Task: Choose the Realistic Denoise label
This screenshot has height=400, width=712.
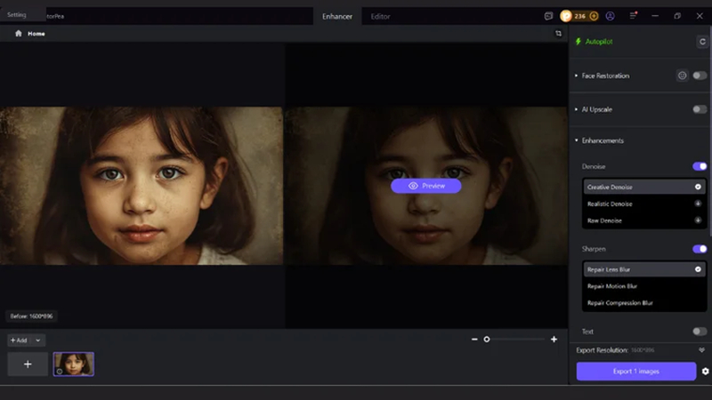Action: coord(610,204)
